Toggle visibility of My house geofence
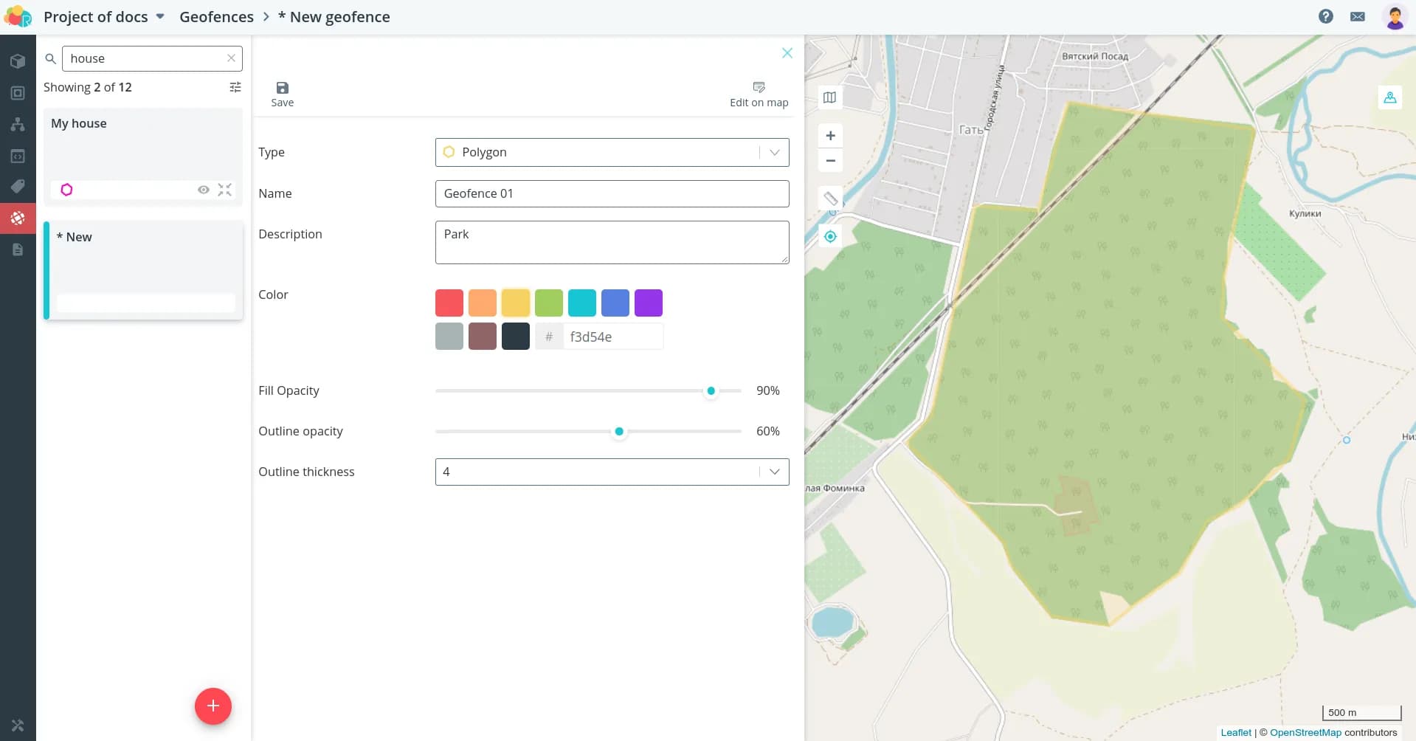1416x741 pixels. pos(204,190)
